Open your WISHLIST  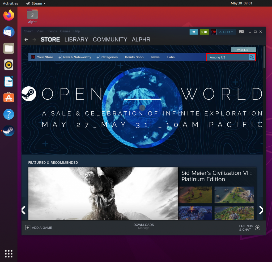(243, 50)
